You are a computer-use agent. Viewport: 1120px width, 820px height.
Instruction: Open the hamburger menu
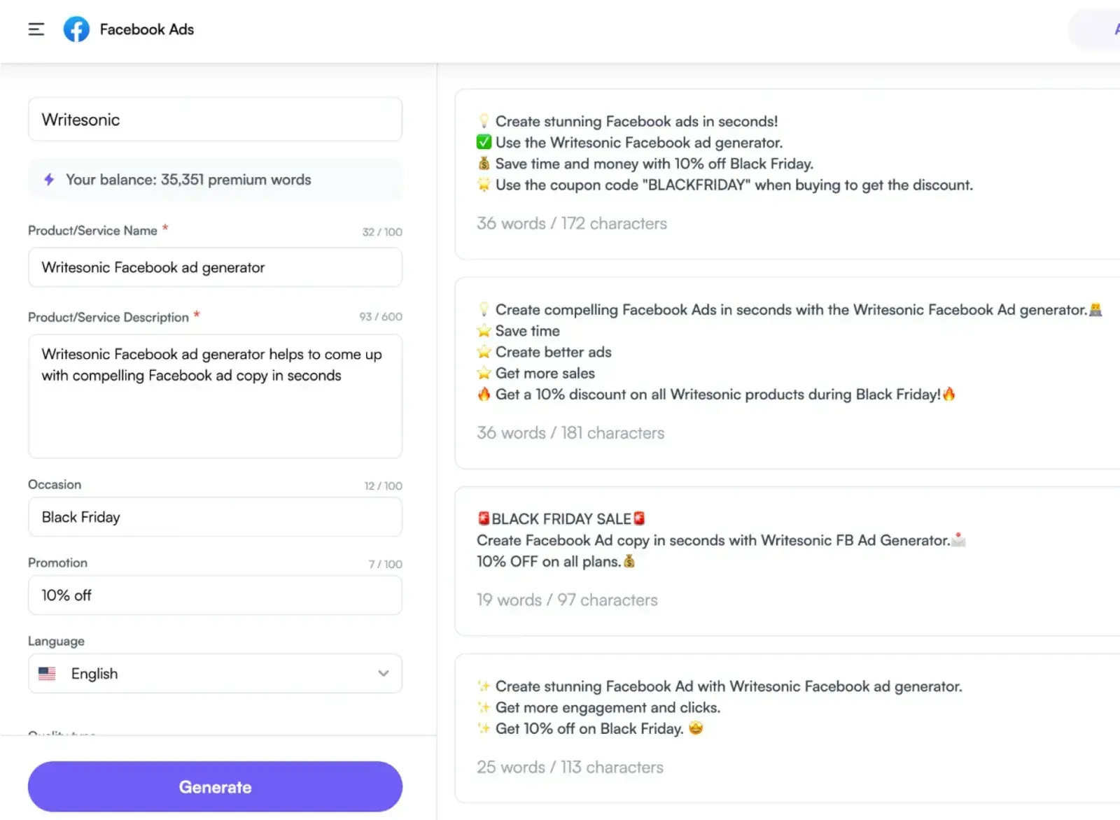click(36, 29)
